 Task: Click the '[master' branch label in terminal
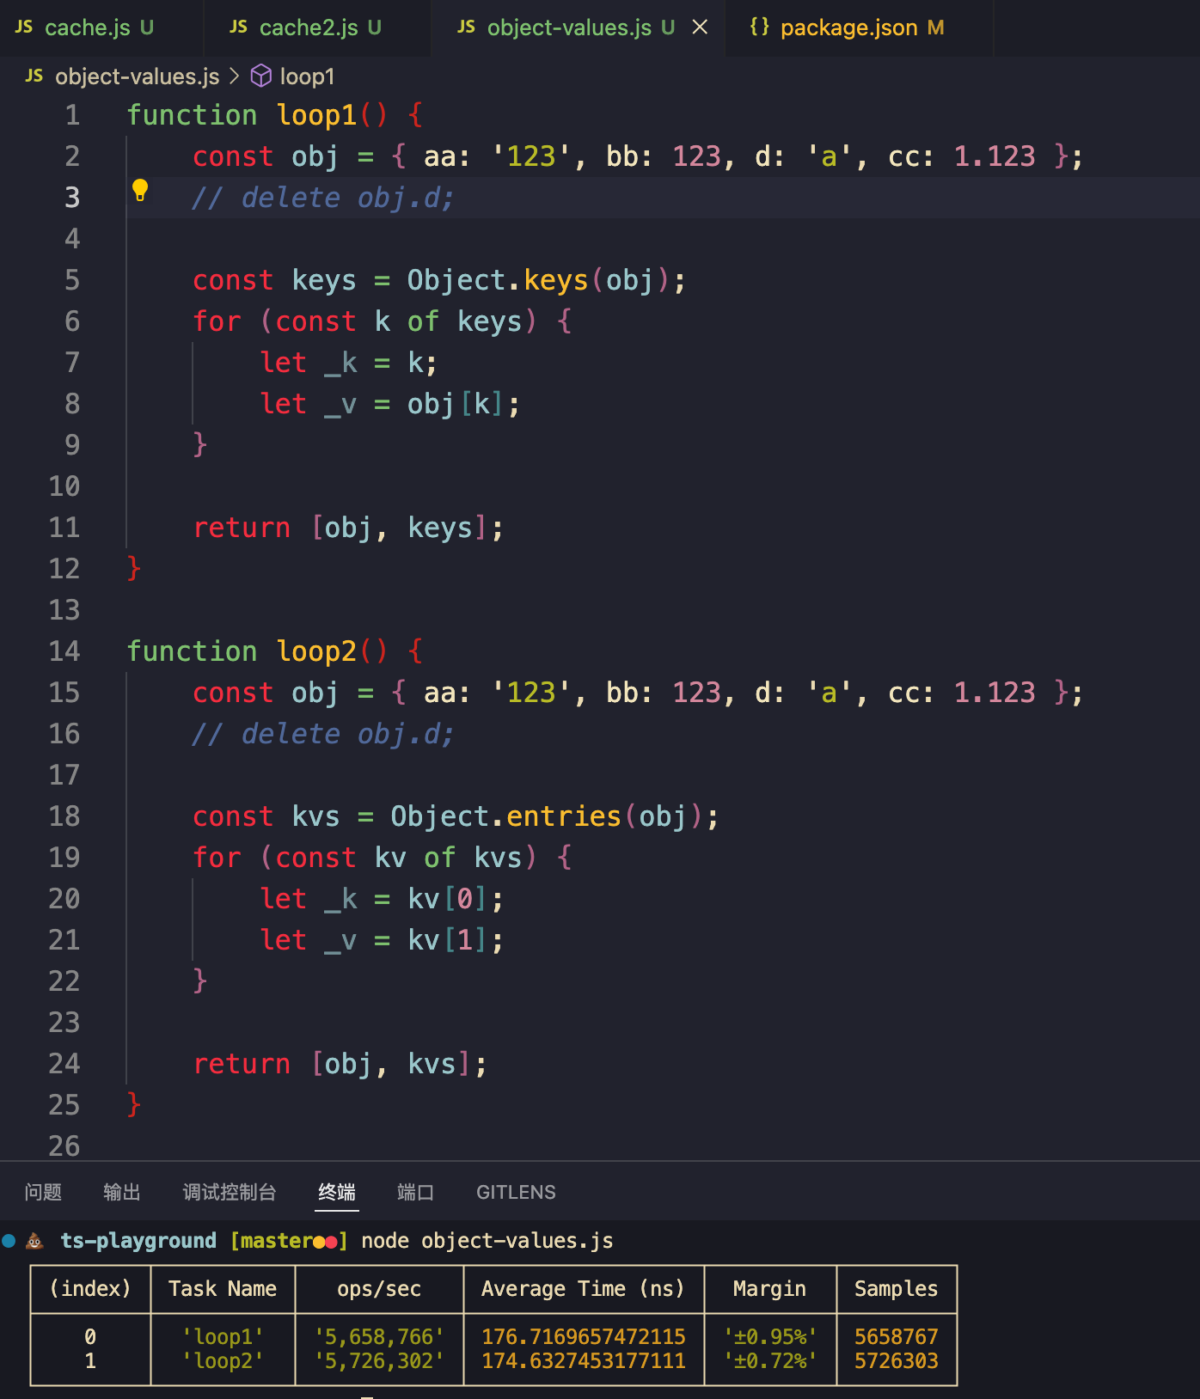point(271,1241)
